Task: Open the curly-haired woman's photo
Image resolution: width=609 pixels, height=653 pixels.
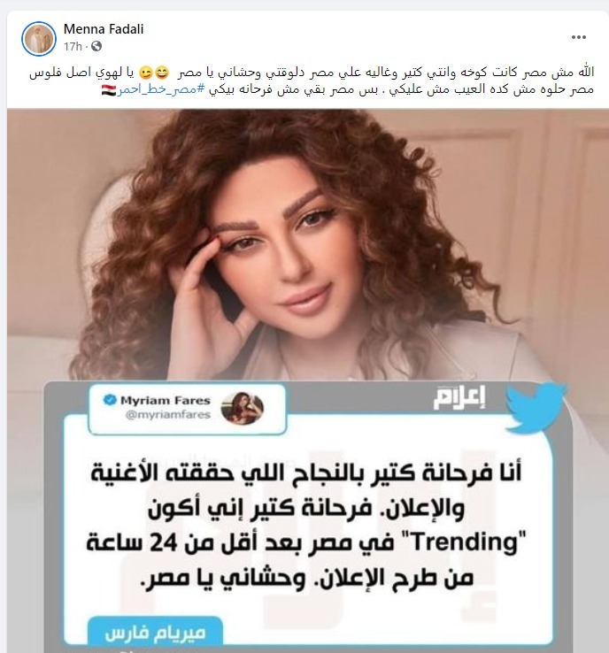Action: point(308,246)
